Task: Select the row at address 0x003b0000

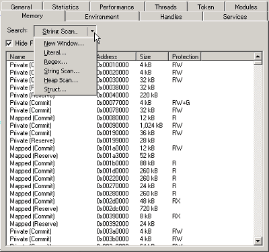Action: (x=130, y=239)
